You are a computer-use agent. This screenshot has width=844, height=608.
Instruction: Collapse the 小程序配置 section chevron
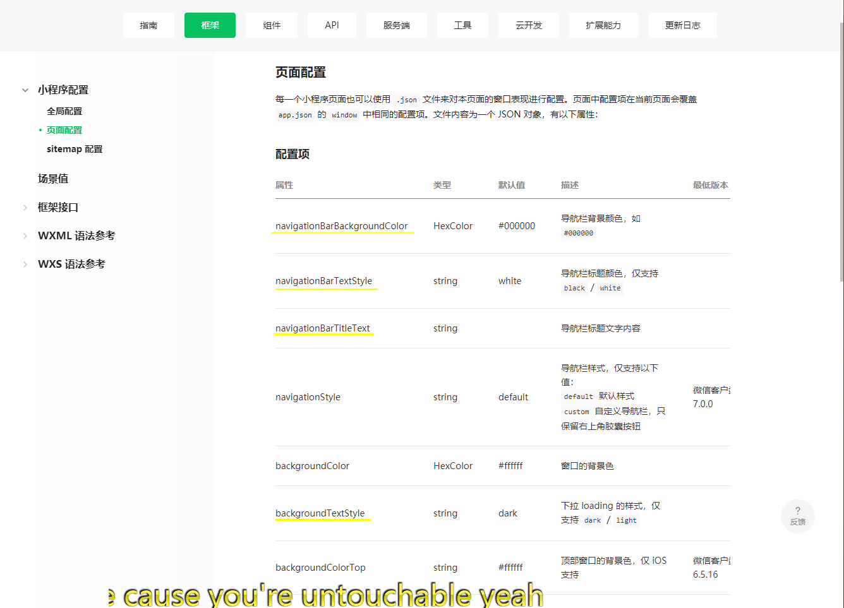click(25, 90)
